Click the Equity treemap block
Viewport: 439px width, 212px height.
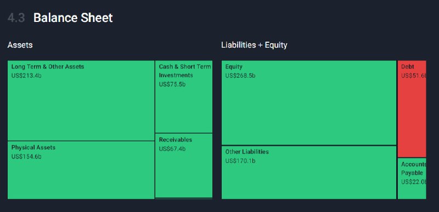pos(309,102)
